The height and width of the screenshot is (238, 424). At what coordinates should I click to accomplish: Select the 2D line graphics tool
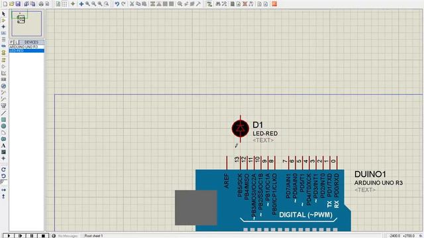coord(3,113)
